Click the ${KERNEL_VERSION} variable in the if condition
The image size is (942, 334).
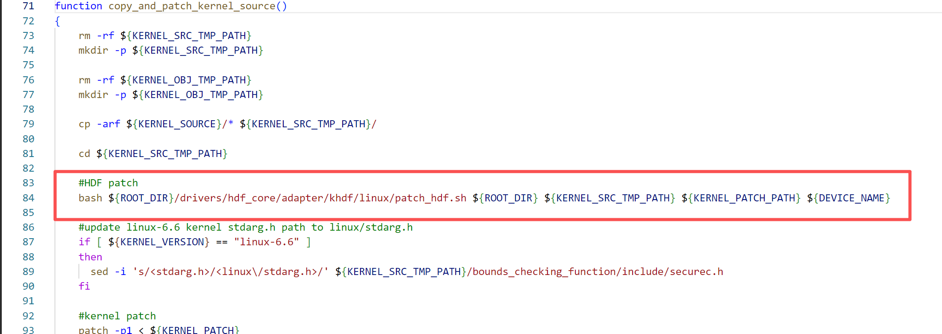(159, 242)
